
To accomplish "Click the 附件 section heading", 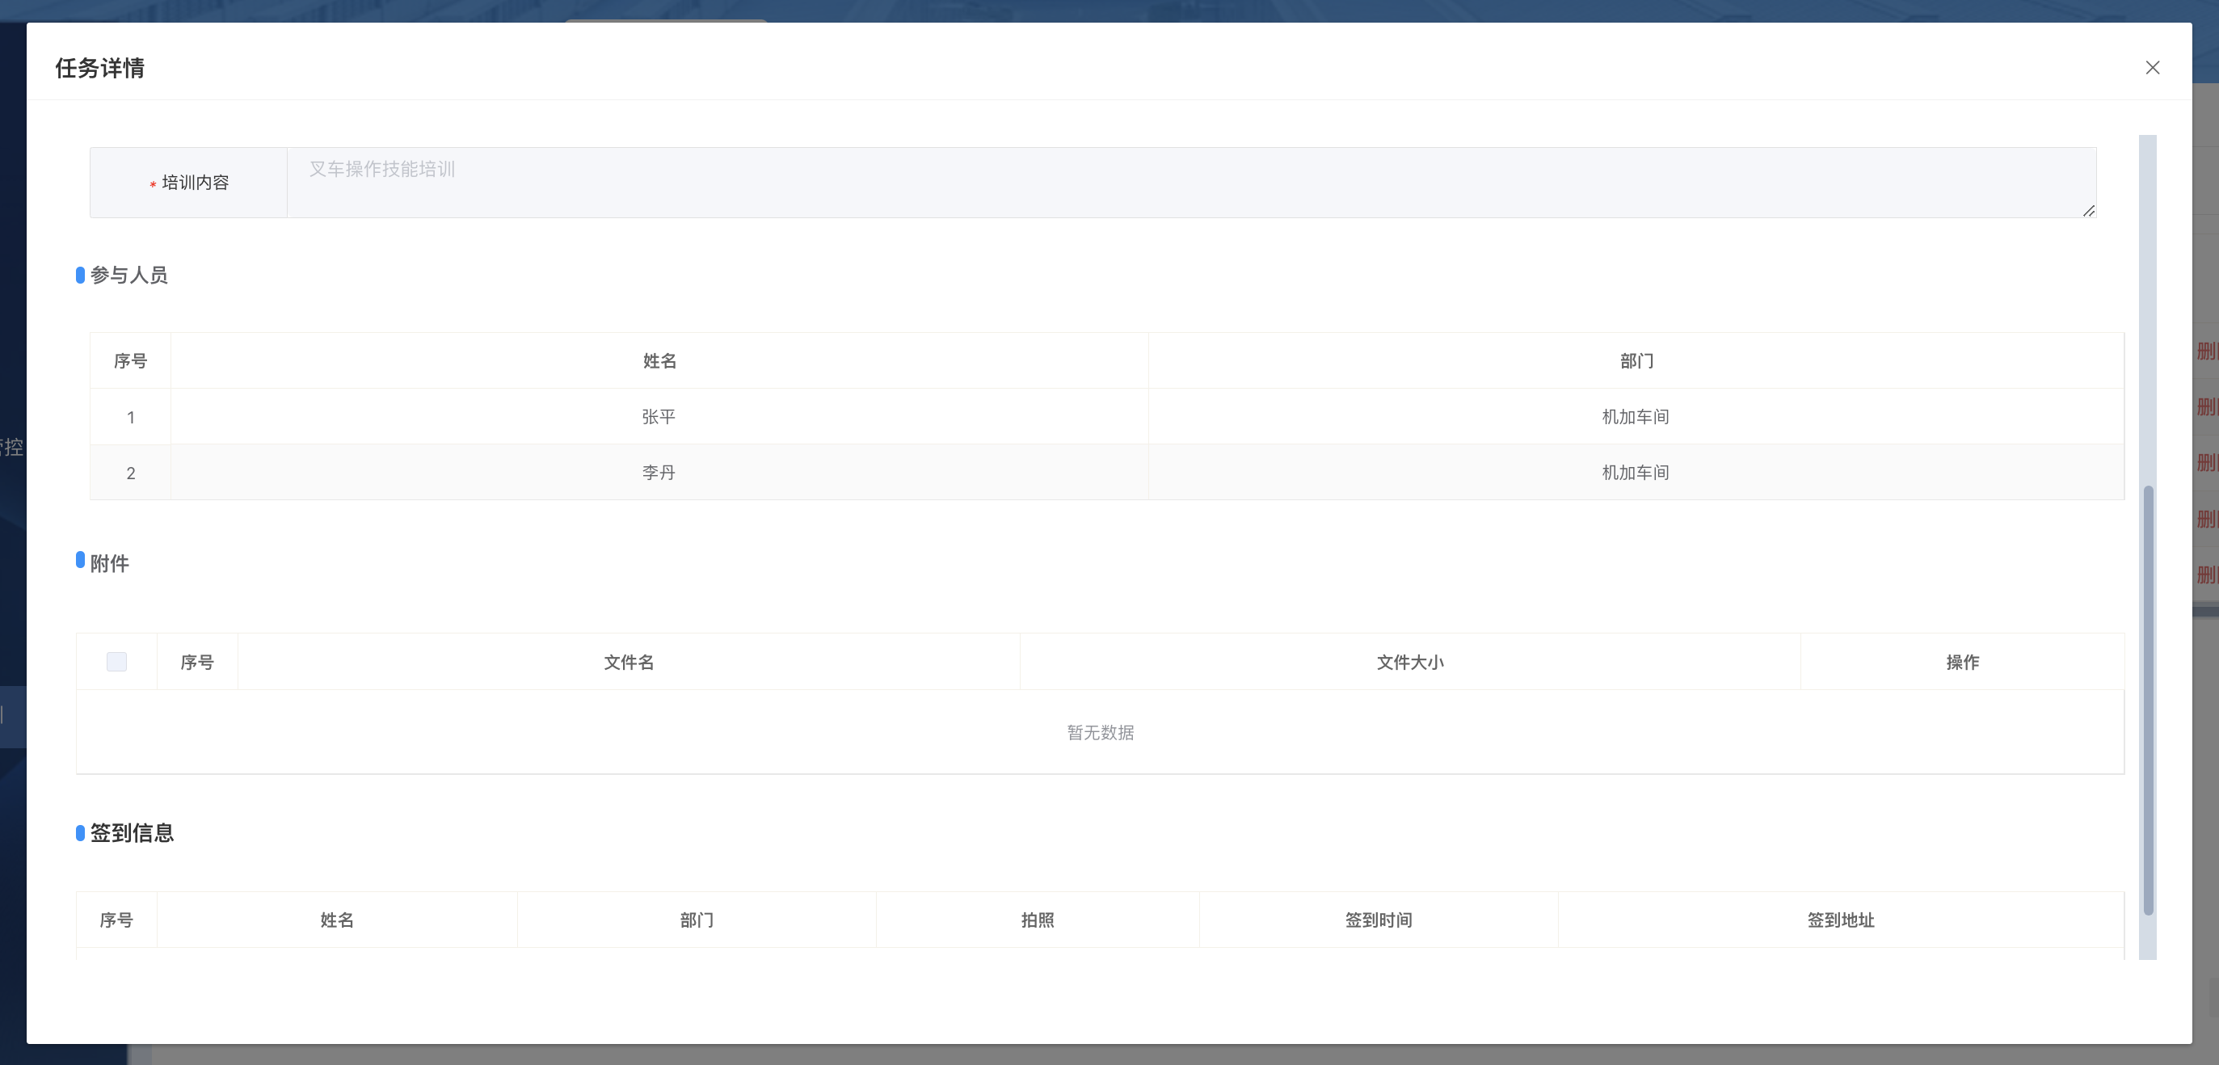I will (109, 563).
